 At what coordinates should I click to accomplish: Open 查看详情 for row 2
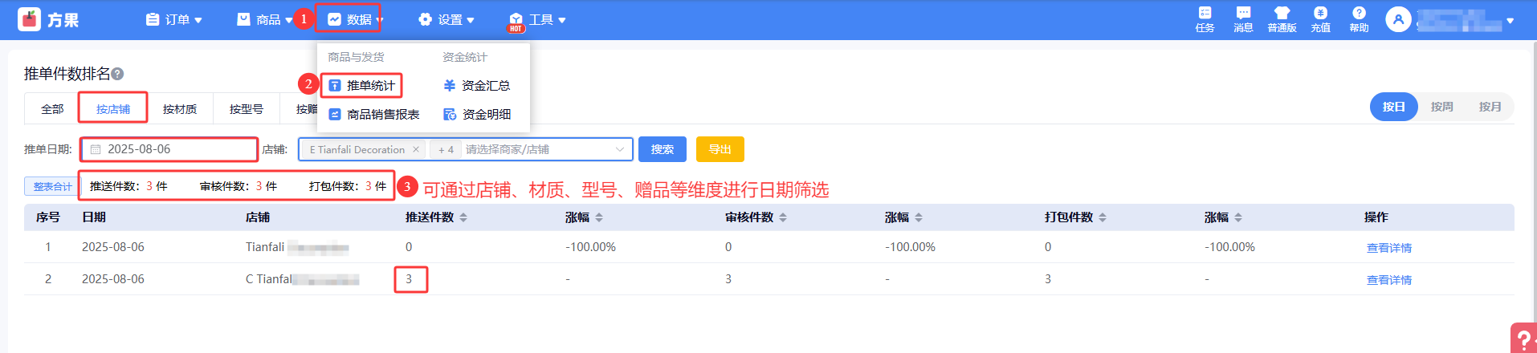(x=1389, y=280)
